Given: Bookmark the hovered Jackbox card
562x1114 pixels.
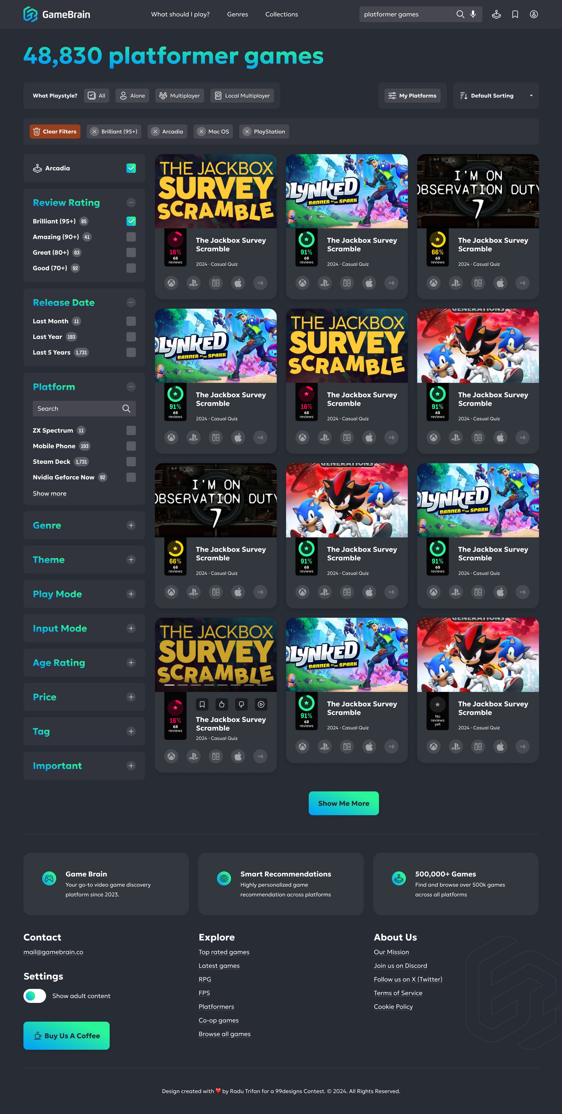Looking at the screenshot, I should 202,704.
